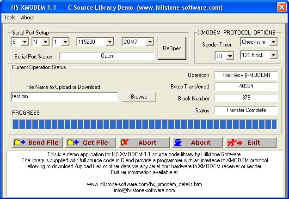Screen dimensions: 289x199
Task: Click the Get File button label
Action: point(95,142)
